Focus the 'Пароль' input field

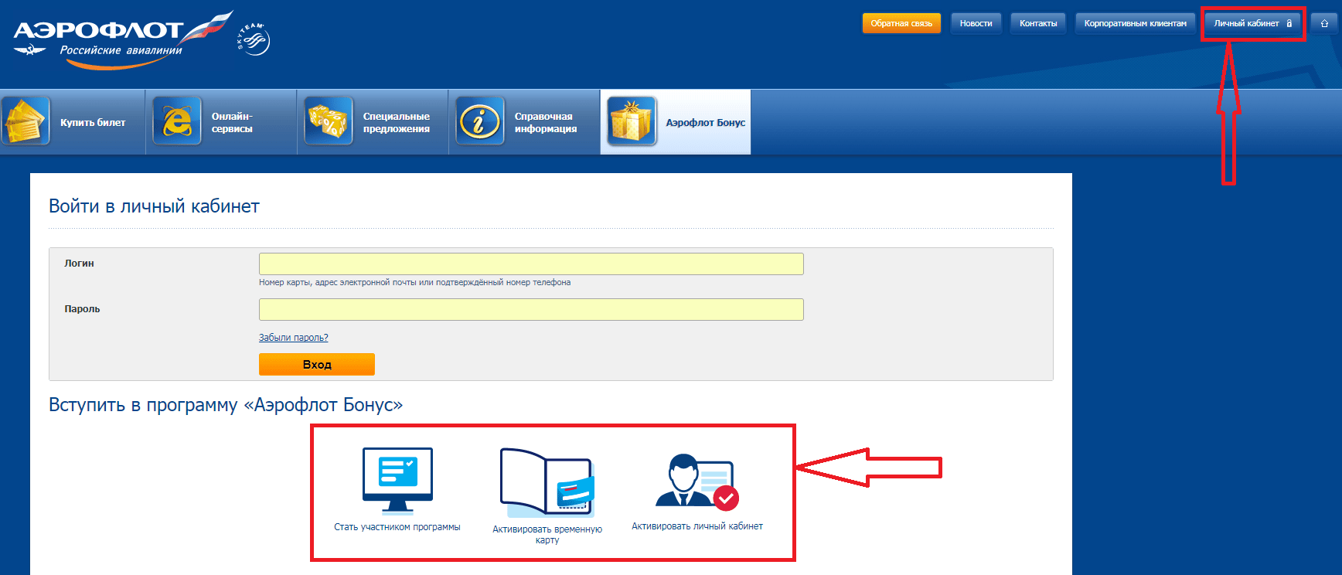click(x=531, y=309)
